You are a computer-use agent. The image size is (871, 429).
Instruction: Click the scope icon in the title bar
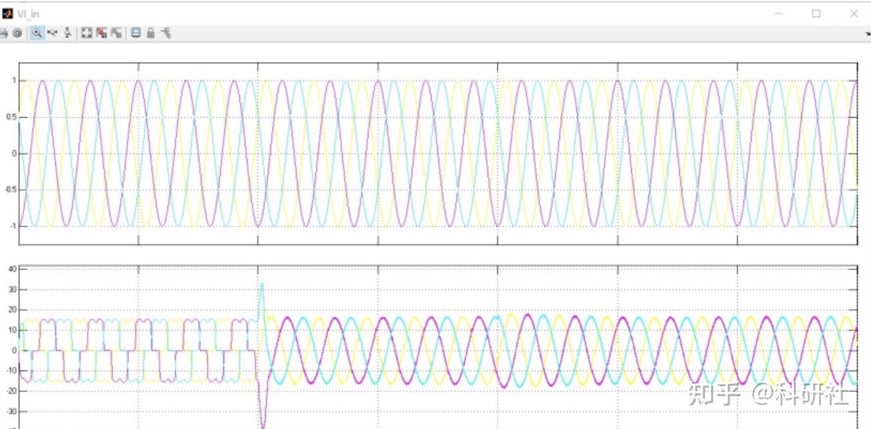(x=7, y=12)
